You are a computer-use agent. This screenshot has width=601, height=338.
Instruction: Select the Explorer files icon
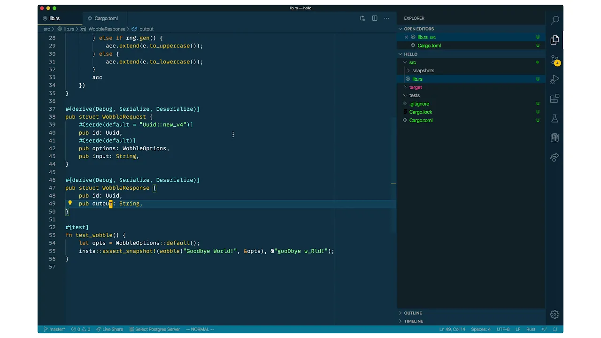(555, 40)
